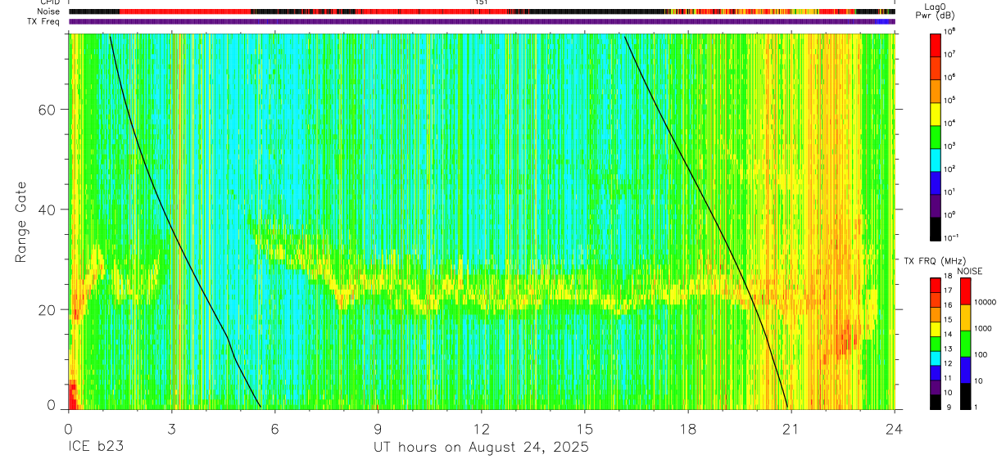This screenshot has width=1006, height=464.
Task: Select the 6 hour tick label on time axis
Action: click(275, 429)
